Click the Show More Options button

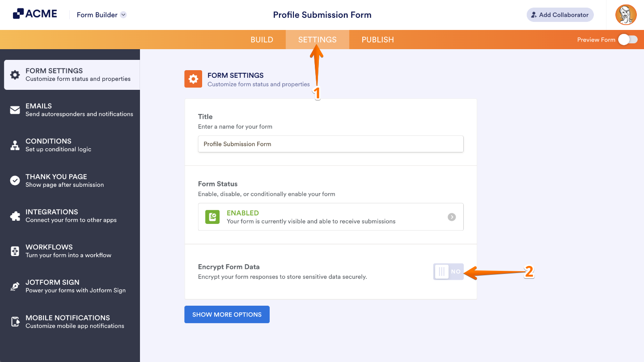[x=227, y=314]
